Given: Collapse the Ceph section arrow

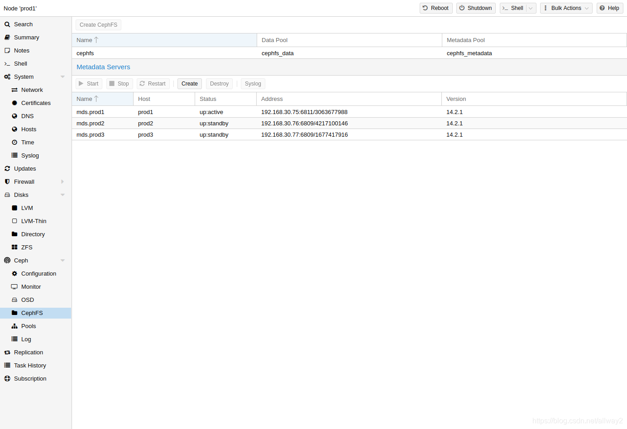Looking at the screenshot, I should pyautogui.click(x=62, y=261).
